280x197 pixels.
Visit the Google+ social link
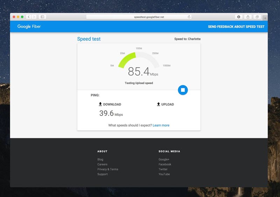164,159
